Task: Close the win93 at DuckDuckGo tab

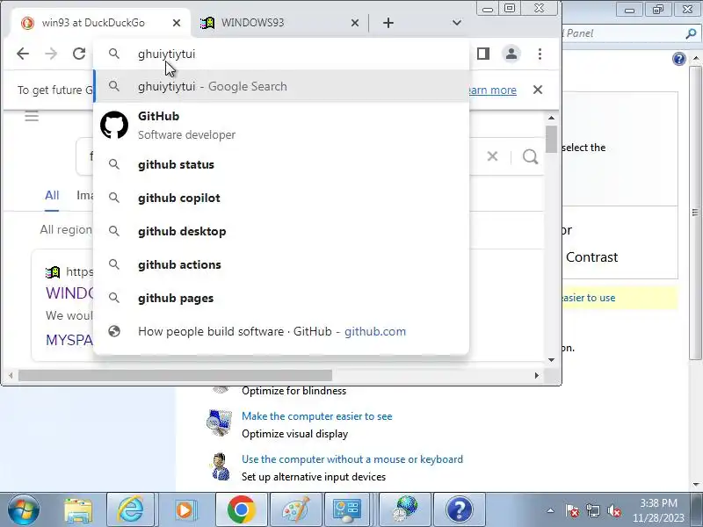Action: [177, 23]
